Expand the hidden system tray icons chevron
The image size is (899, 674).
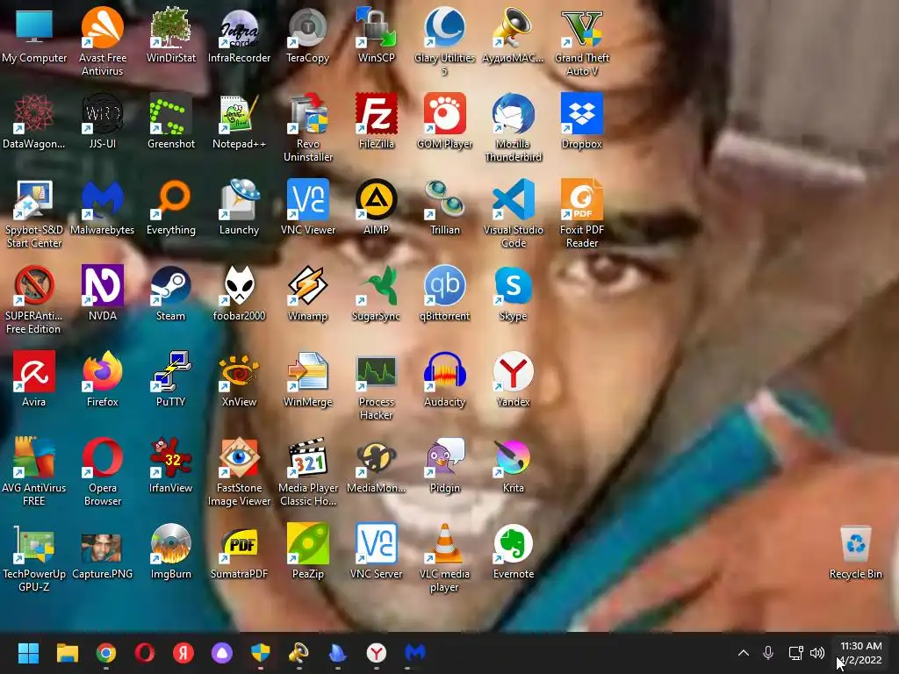(743, 653)
